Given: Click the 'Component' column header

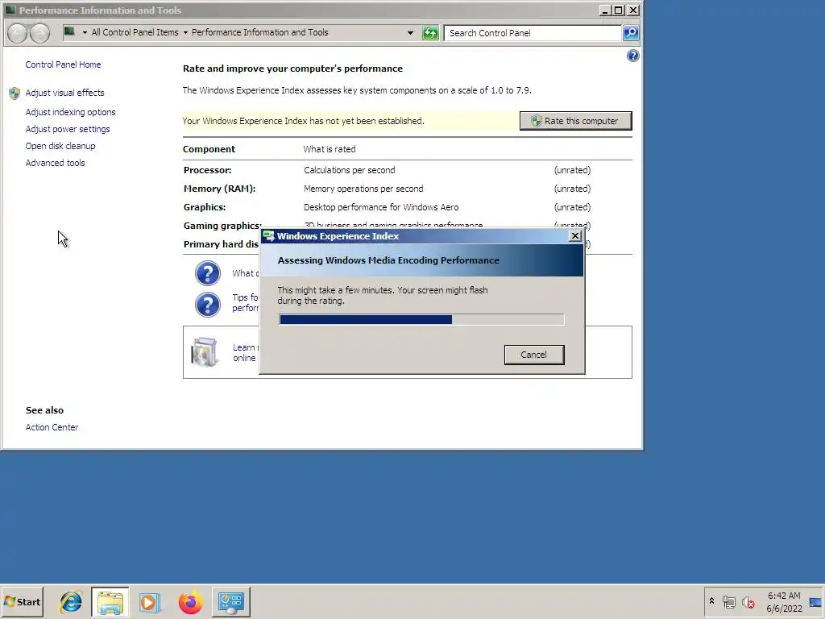Looking at the screenshot, I should pyautogui.click(x=209, y=149).
